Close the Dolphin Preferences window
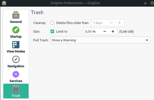This screenshot has height=100, width=154. (152, 3)
